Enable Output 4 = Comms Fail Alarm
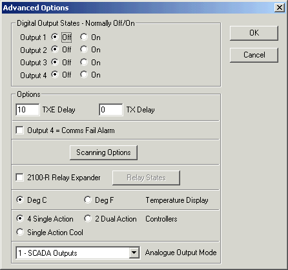The image size is (288, 270). pyautogui.click(x=20, y=130)
